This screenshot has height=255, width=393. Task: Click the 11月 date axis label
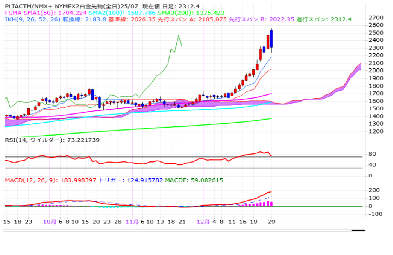coord(132,222)
